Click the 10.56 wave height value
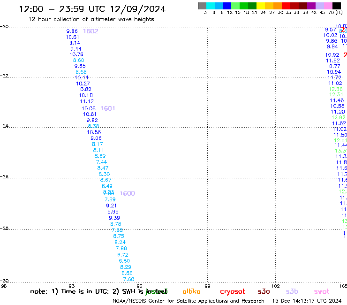Screen dimensions: 347x305 click(x=94, y=132)
